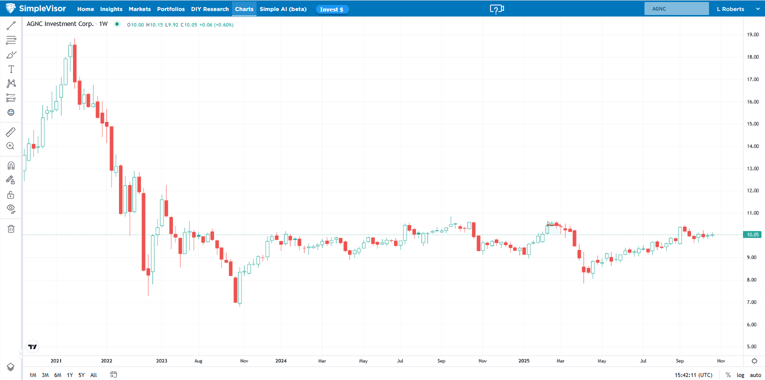Select the ruler measure tool

(10, 132)
